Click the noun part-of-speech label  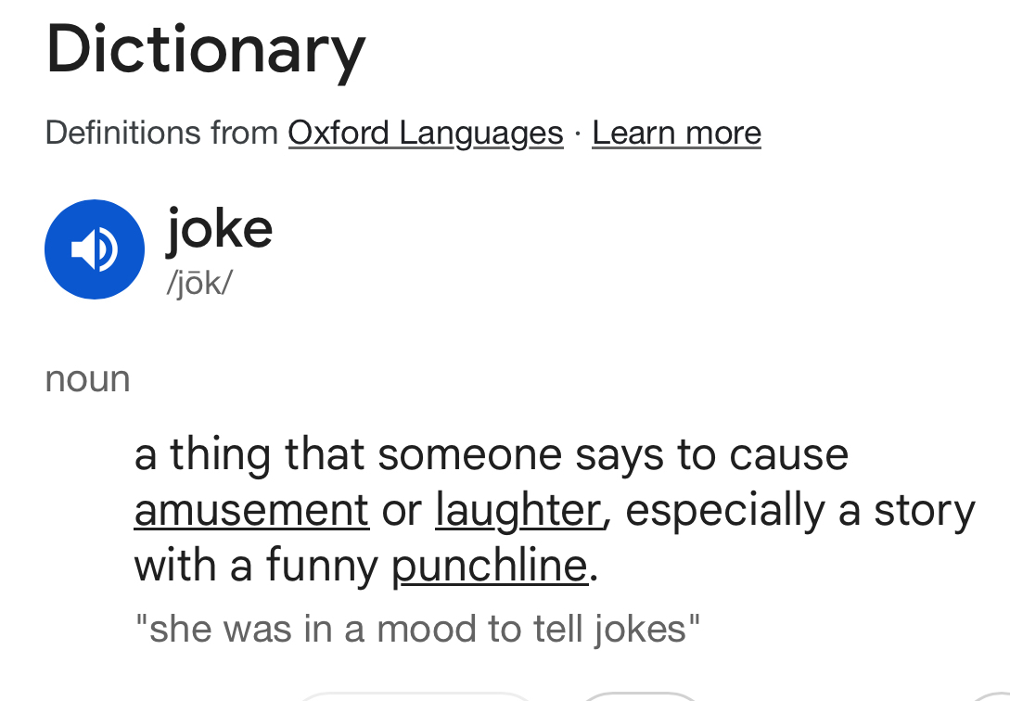point(88,379)
